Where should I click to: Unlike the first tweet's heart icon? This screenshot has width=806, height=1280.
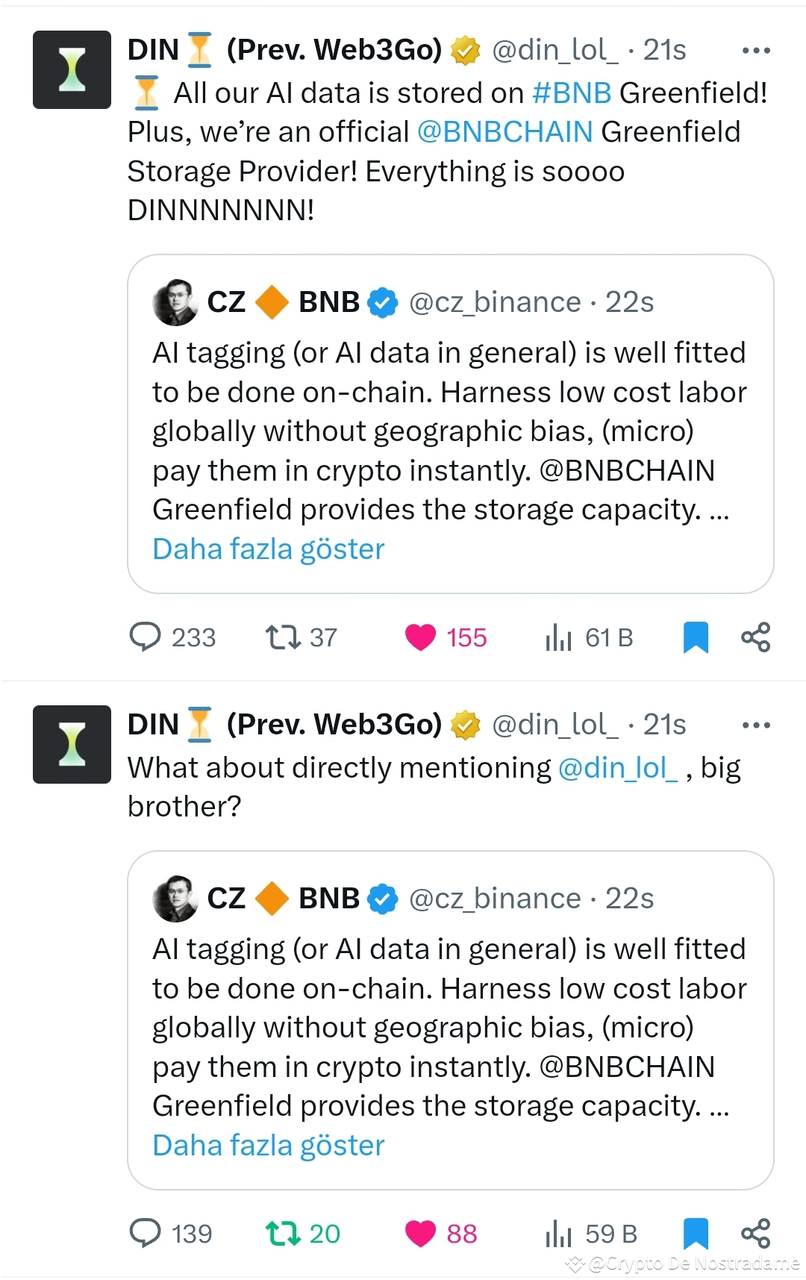(x=422, y=637)
